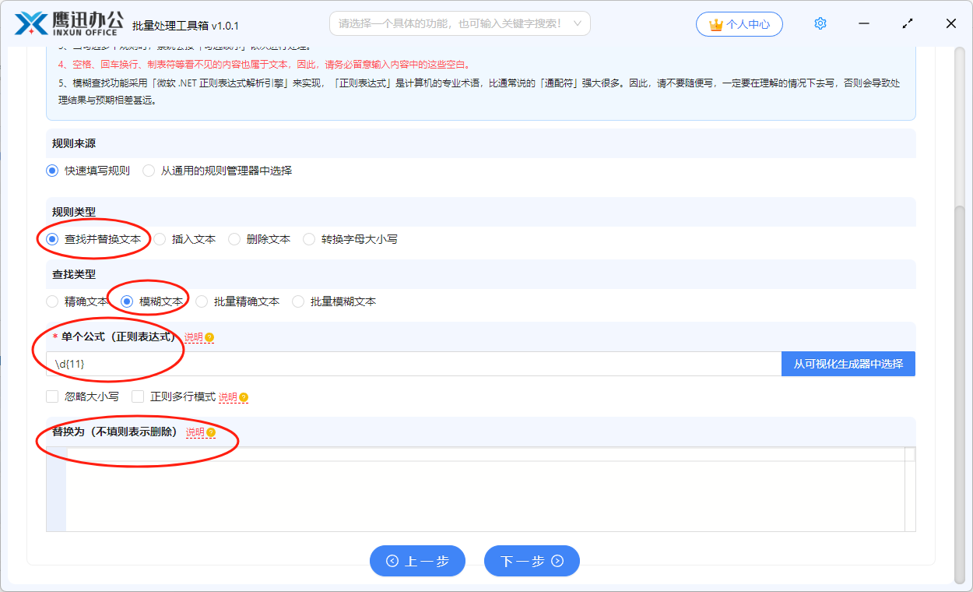Go back with 上一步 button
This screenshot has height=592, width=973.
tap(417, 561)
